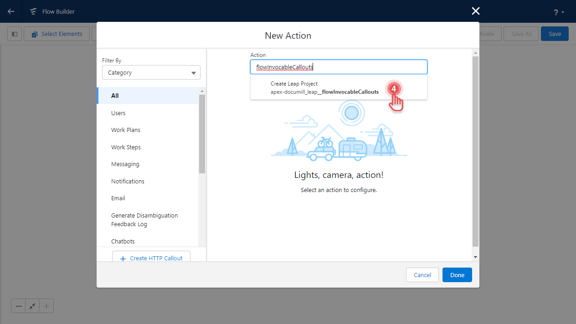Select the Zoom Out minus icon
Image resolution: width=576 pixels, height=324 pixels.
[x=18, y=306]
